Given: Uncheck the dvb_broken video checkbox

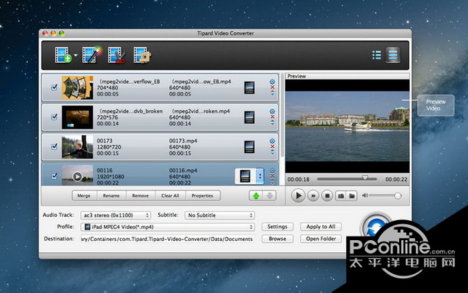Looking at the screenshot, I should tap(54, 117).
